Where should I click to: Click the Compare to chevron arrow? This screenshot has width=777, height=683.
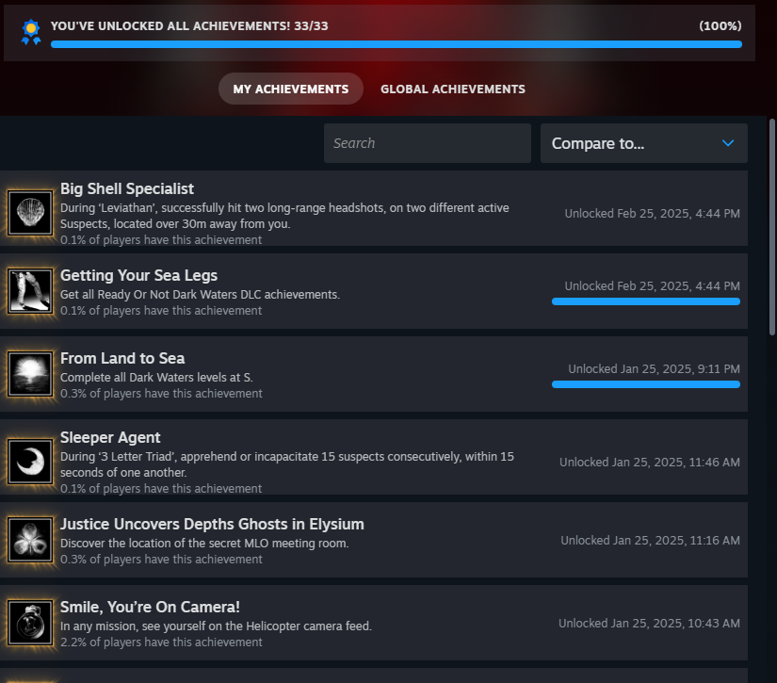[x=727, y=143]
